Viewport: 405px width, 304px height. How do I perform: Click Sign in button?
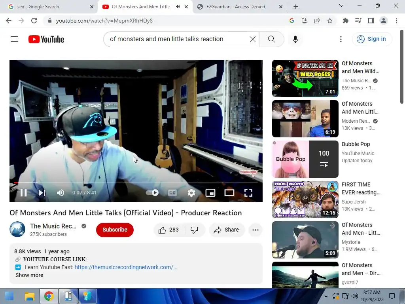pos(372,39)
